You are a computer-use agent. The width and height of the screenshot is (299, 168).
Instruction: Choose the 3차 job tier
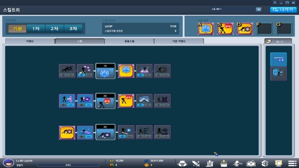coord(73,29)
